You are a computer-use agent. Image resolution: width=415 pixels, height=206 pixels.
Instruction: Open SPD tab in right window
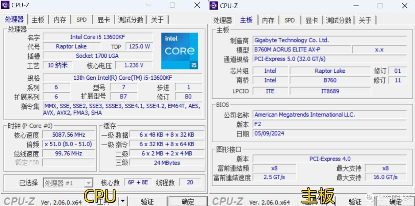coord(290,20)
